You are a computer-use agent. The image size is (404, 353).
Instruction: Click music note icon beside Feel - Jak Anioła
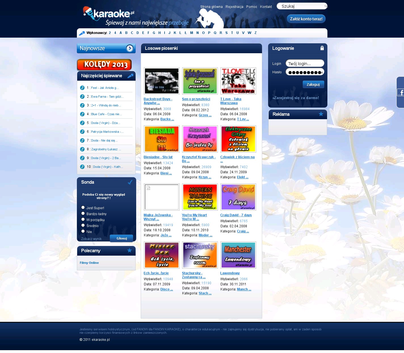pos(82,88)
